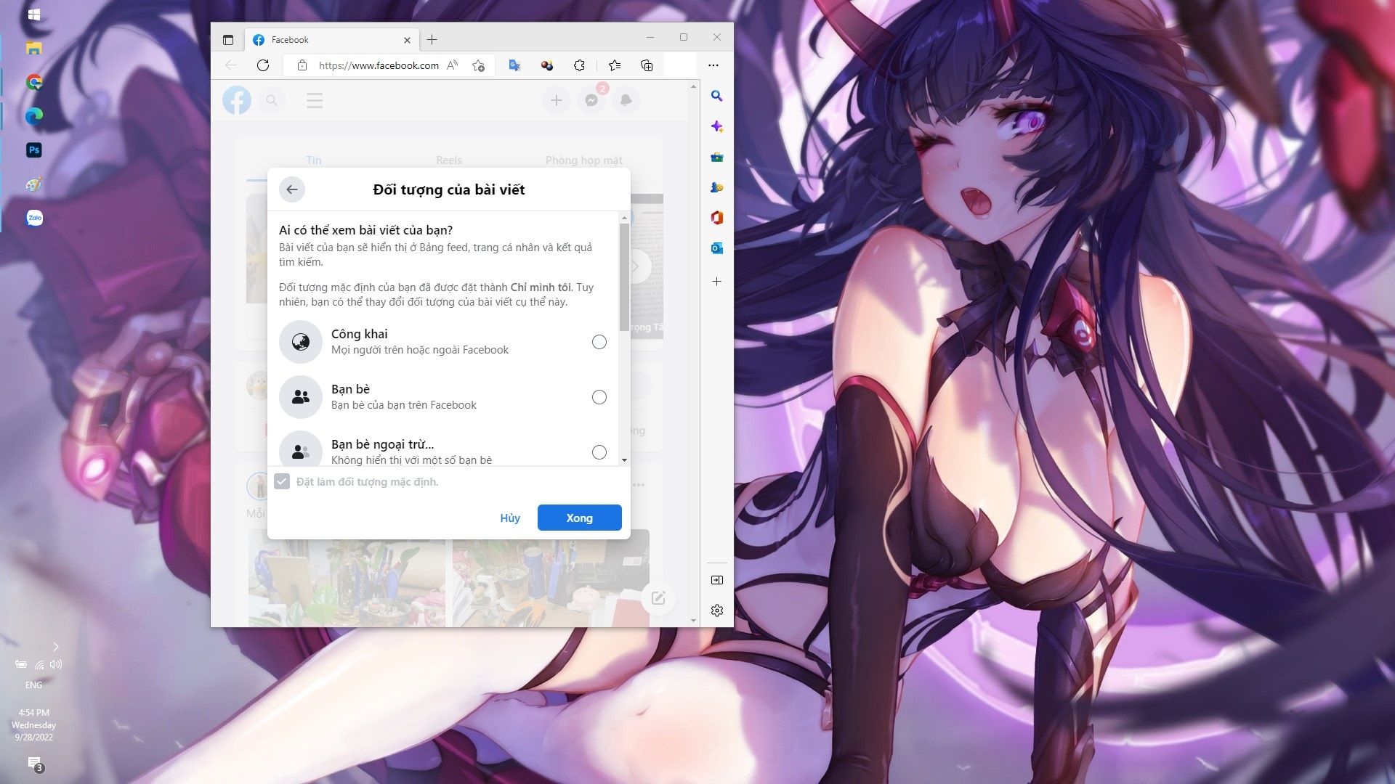Click the floating edit compose button
This screenshot has height=784, width=1395.
[x=658, y=598]
